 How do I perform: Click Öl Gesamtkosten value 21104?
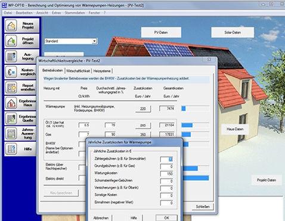click(x=167, y=125)
